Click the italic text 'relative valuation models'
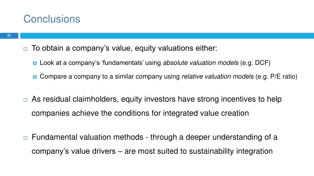314x176 pixels. click(218, 76)
